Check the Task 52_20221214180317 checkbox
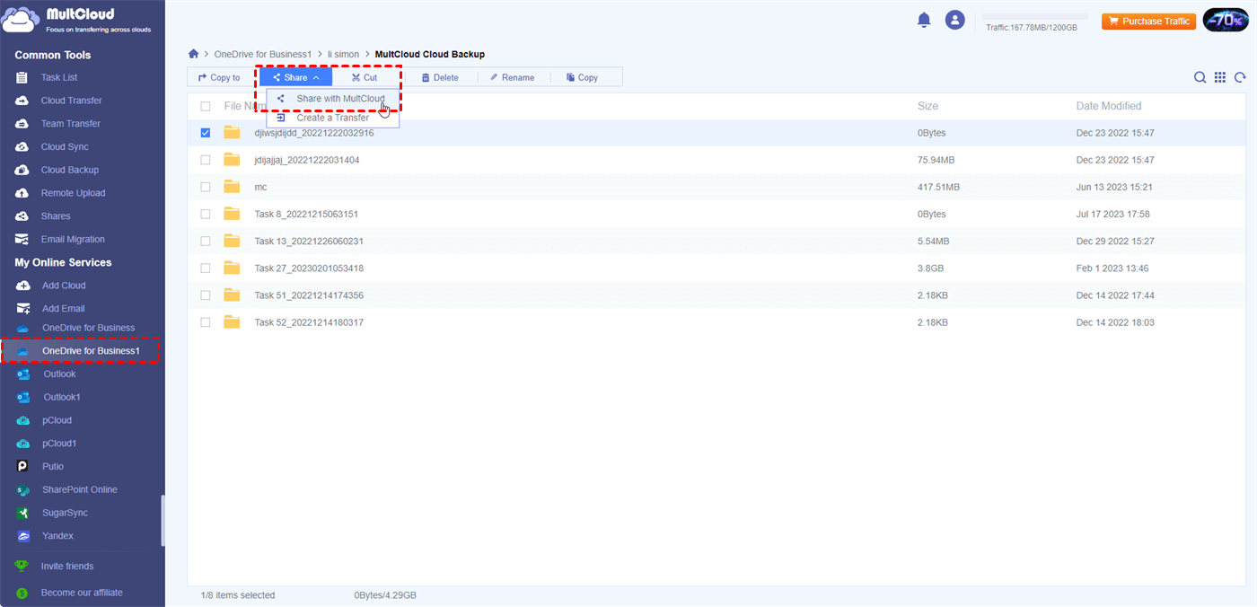Viewport: 1257px width, 607px height. [206, 321]
